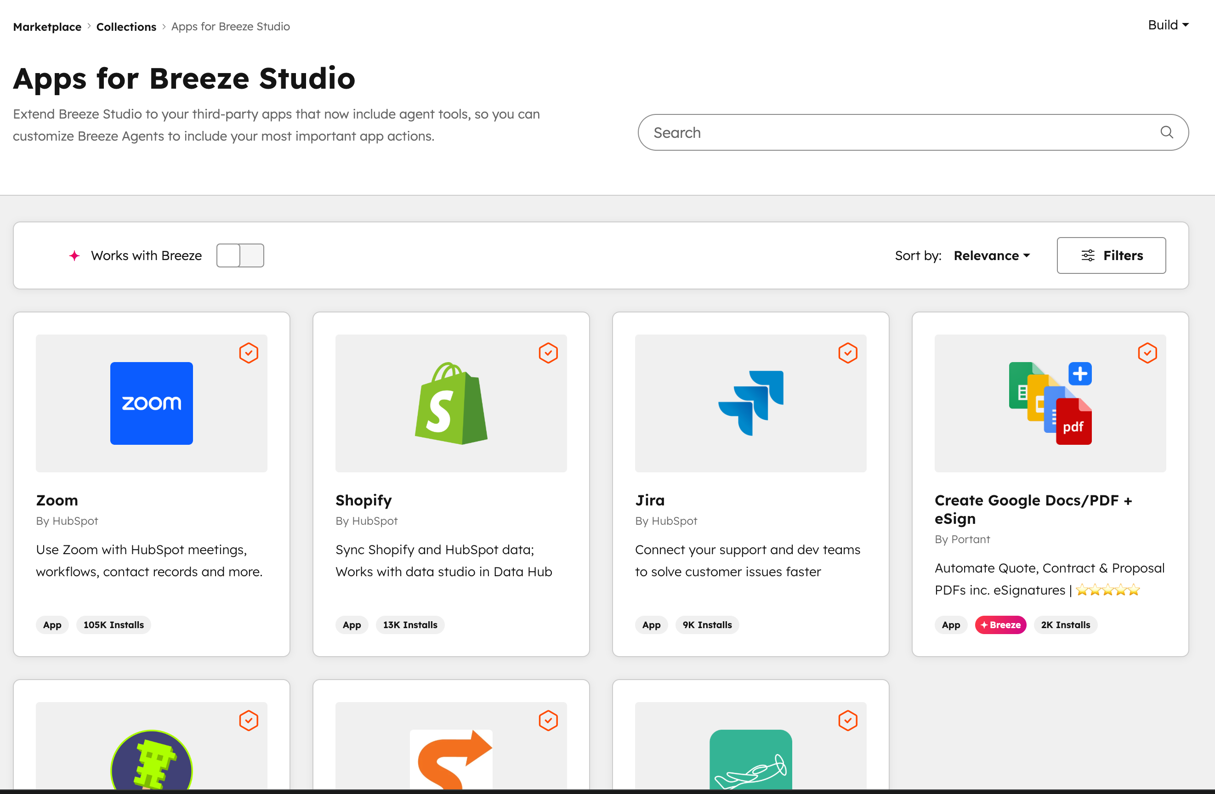Click By HubSpot under Zoom

[x=67, y=521]
